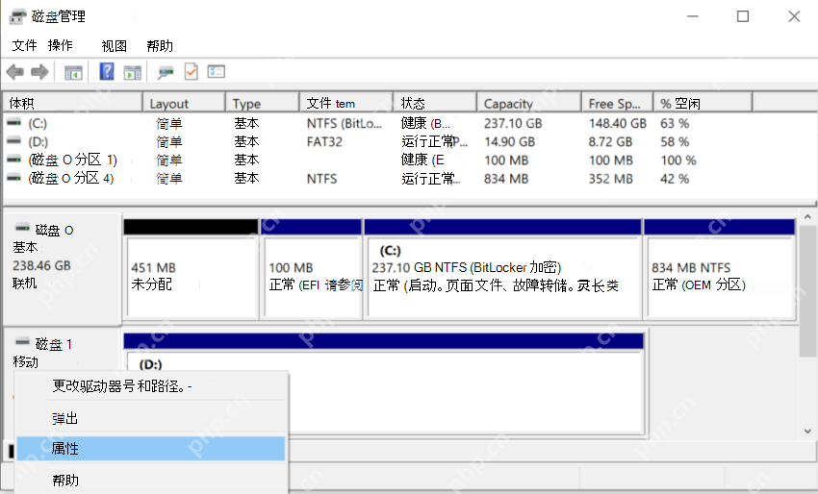Choose 帮助 in the context menu

click(x=151, y=480)
